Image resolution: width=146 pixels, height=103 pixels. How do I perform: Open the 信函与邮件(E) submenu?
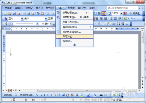coord(74,27)
